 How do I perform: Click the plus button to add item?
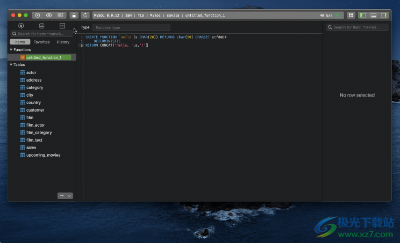62,196
